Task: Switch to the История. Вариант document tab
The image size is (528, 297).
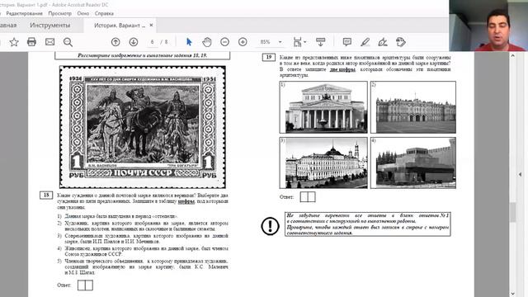Action: pos(120,26)
